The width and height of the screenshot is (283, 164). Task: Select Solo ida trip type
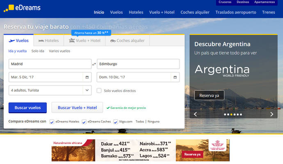[38, 51]
